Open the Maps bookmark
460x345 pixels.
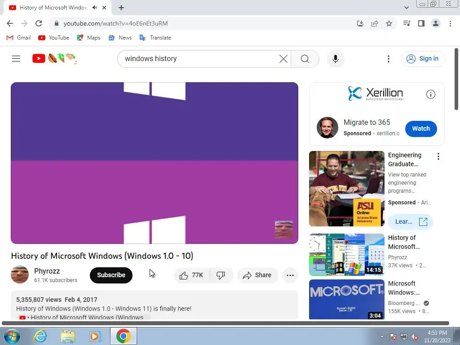click(x=88, y=38)
